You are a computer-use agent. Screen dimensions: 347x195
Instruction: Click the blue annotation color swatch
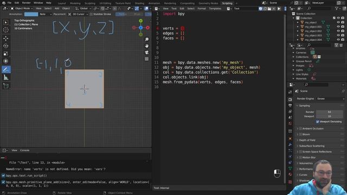coord(31,14)
